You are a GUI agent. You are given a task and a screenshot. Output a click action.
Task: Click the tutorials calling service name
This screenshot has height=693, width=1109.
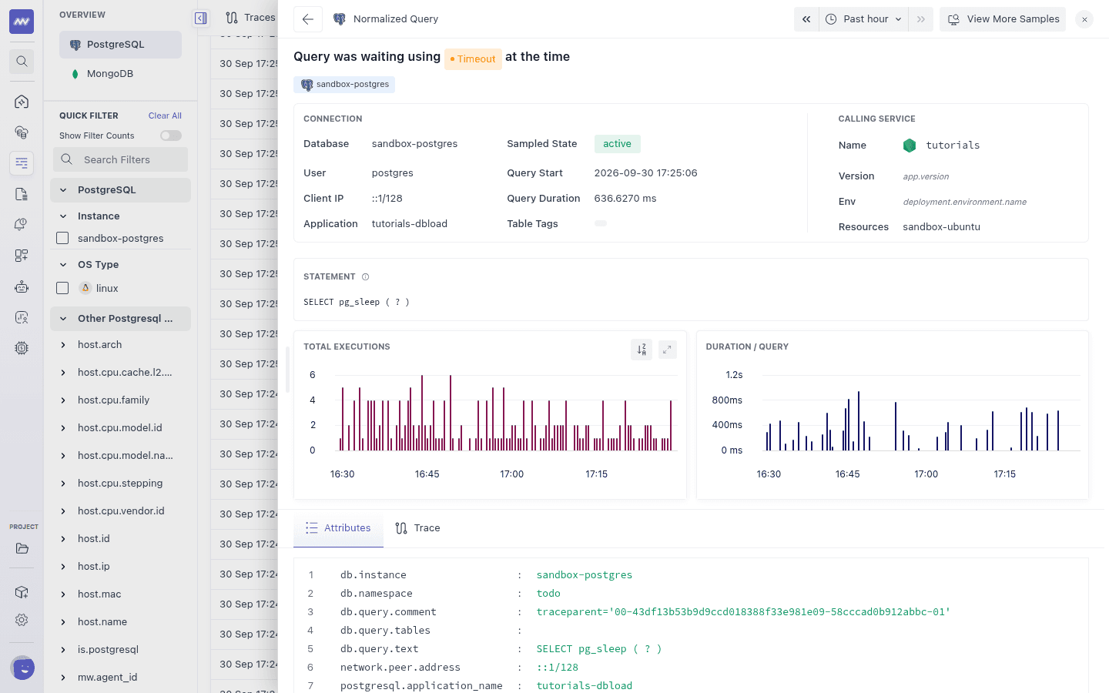pos(953,146)
